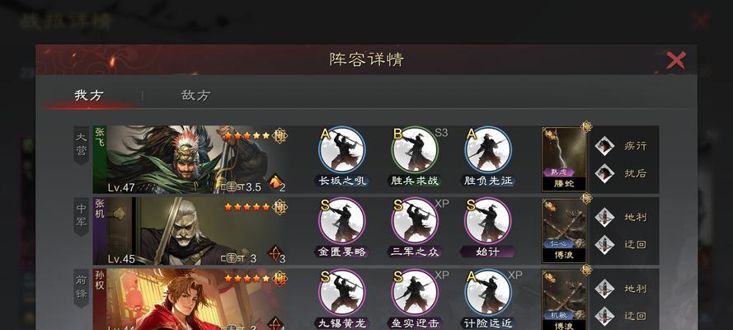Select the 胜兵求战 skill icon
The image size is (733, 330).
pos(415,150)
